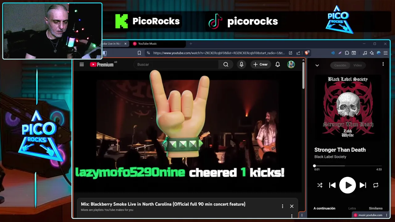Screen dimensions: 395x222
Task: Toggle the browser sidebar panel icon
Action: [105, 53]
